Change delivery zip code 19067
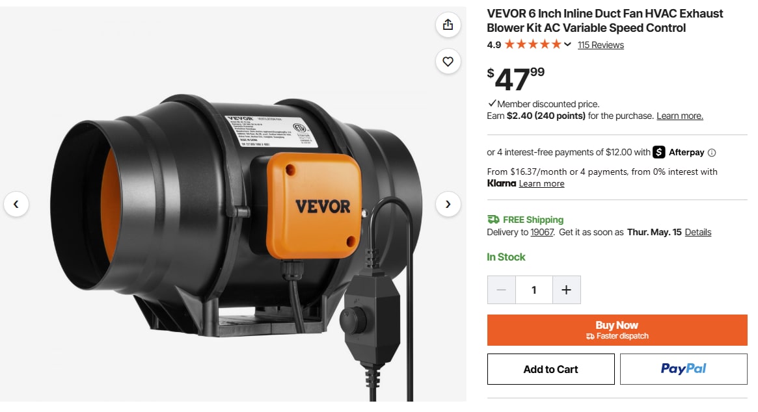The image size is (758, 412). [542, 233]
